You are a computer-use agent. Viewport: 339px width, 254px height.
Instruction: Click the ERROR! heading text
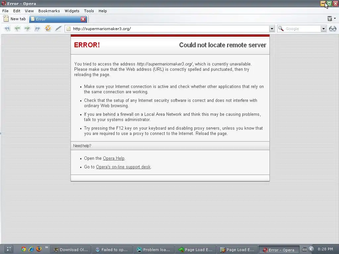(x=87, y=45)
